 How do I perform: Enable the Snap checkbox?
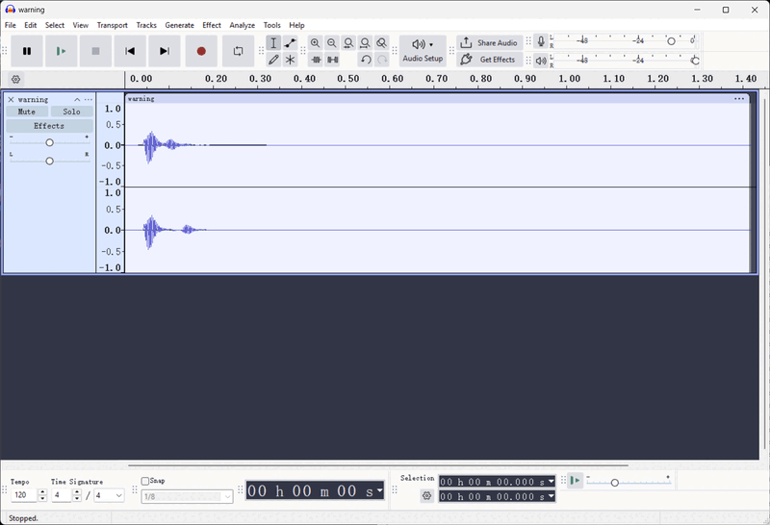pos(145,481)
